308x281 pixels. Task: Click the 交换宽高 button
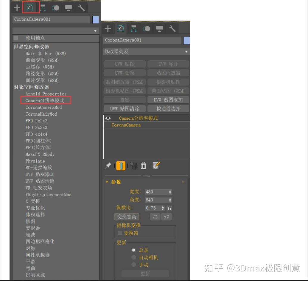(x=126, y=216)
